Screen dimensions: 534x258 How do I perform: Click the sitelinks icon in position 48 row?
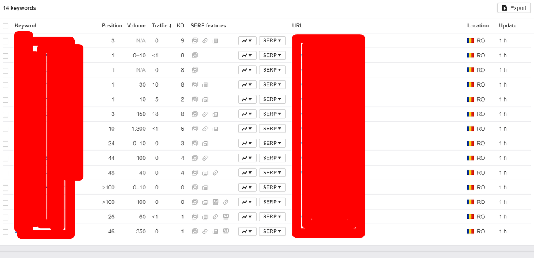(x=215, y=173)
